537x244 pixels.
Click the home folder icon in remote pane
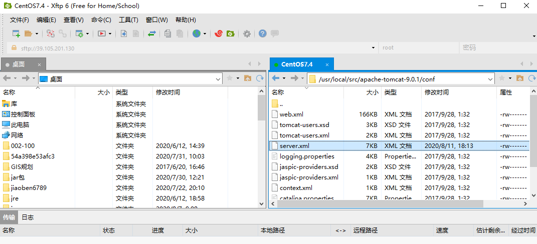(x=520, y=78)
